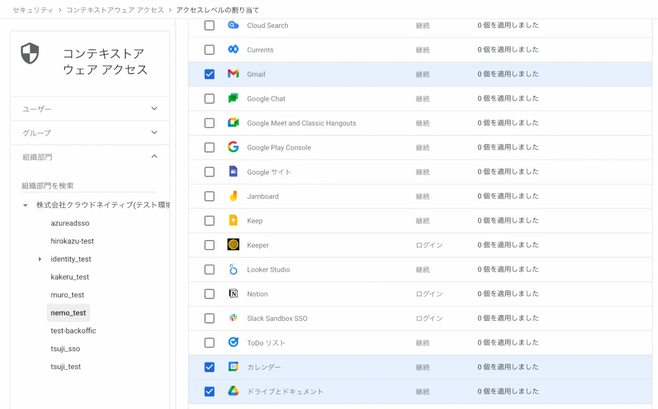658x409 pixels.
Task: Select the kakeru_test organizational unit
Action: [70, 277]
